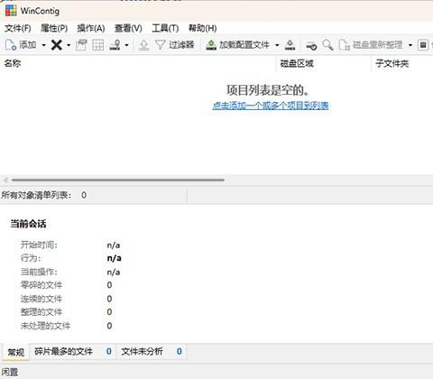This screenshot has width=433, height=379.
Task: Open the dropdown arrow beside the stamp icon
Action: point(126,45)
